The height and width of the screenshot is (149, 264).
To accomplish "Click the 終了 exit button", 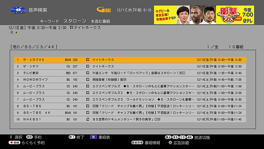I will pyautogui.click(x=72, y=137).
